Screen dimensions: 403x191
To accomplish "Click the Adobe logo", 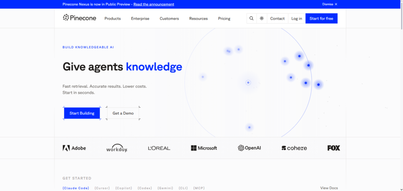I will (x=74, y=148).
